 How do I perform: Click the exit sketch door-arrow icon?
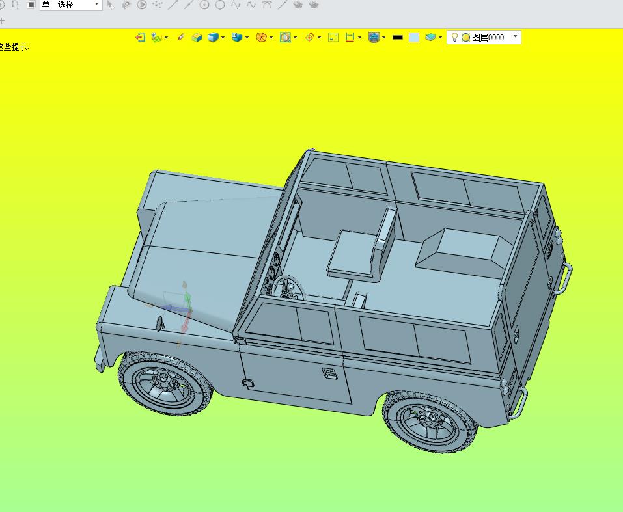coord(140,37)
